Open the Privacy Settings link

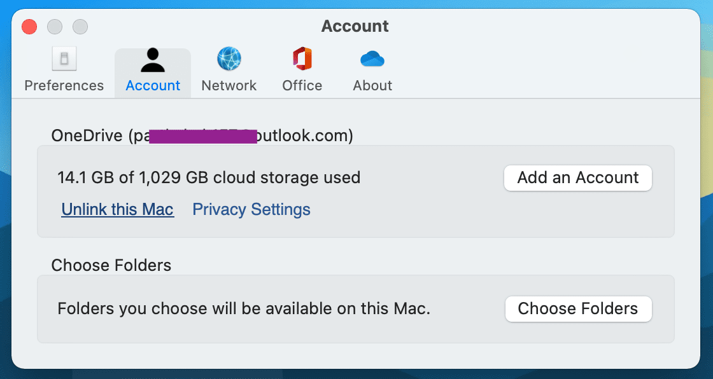pos(251,209)
